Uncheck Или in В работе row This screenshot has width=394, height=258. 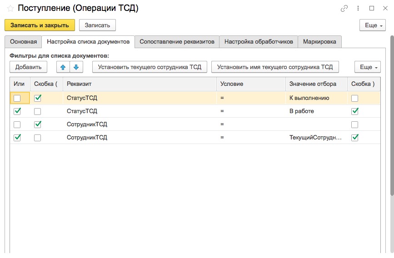(x=17, y=111)
